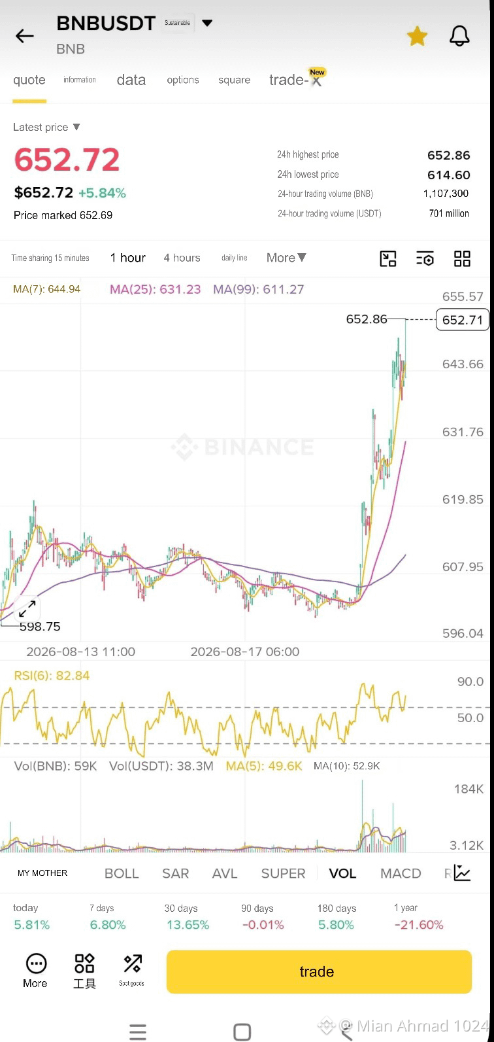Click the Price marked 652.69 text

63,215
